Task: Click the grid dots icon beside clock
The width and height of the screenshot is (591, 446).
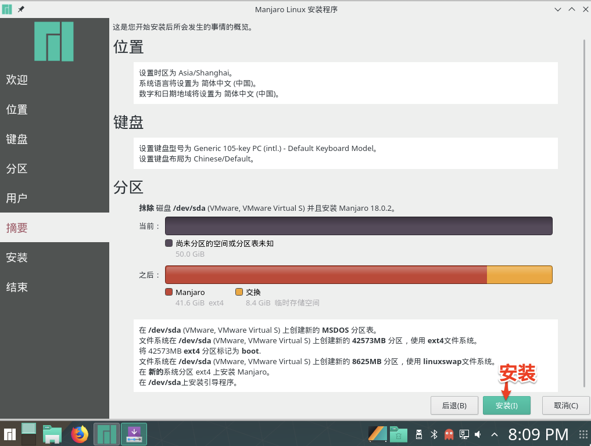Action: coord(583,434)
